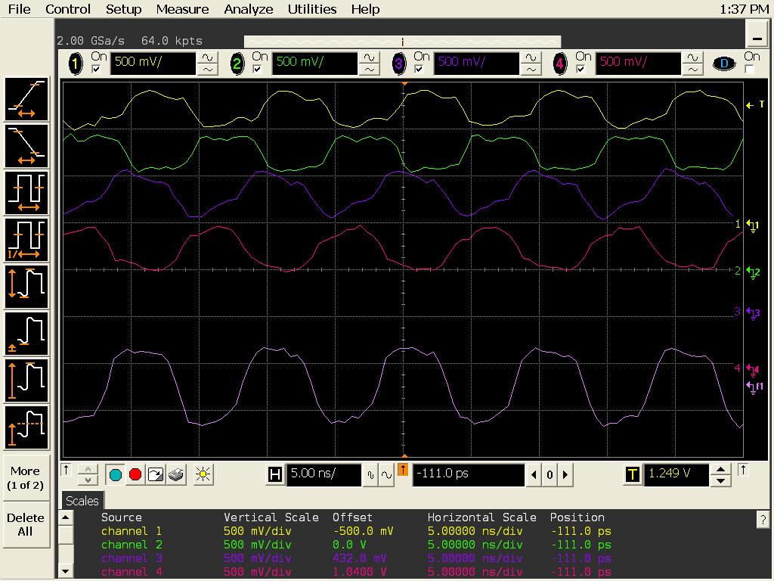Decrease channel 4 vertical scale (smaller wave button)
Screen dimensions: 774x581
pyautogui.click(x=692, y=70)
